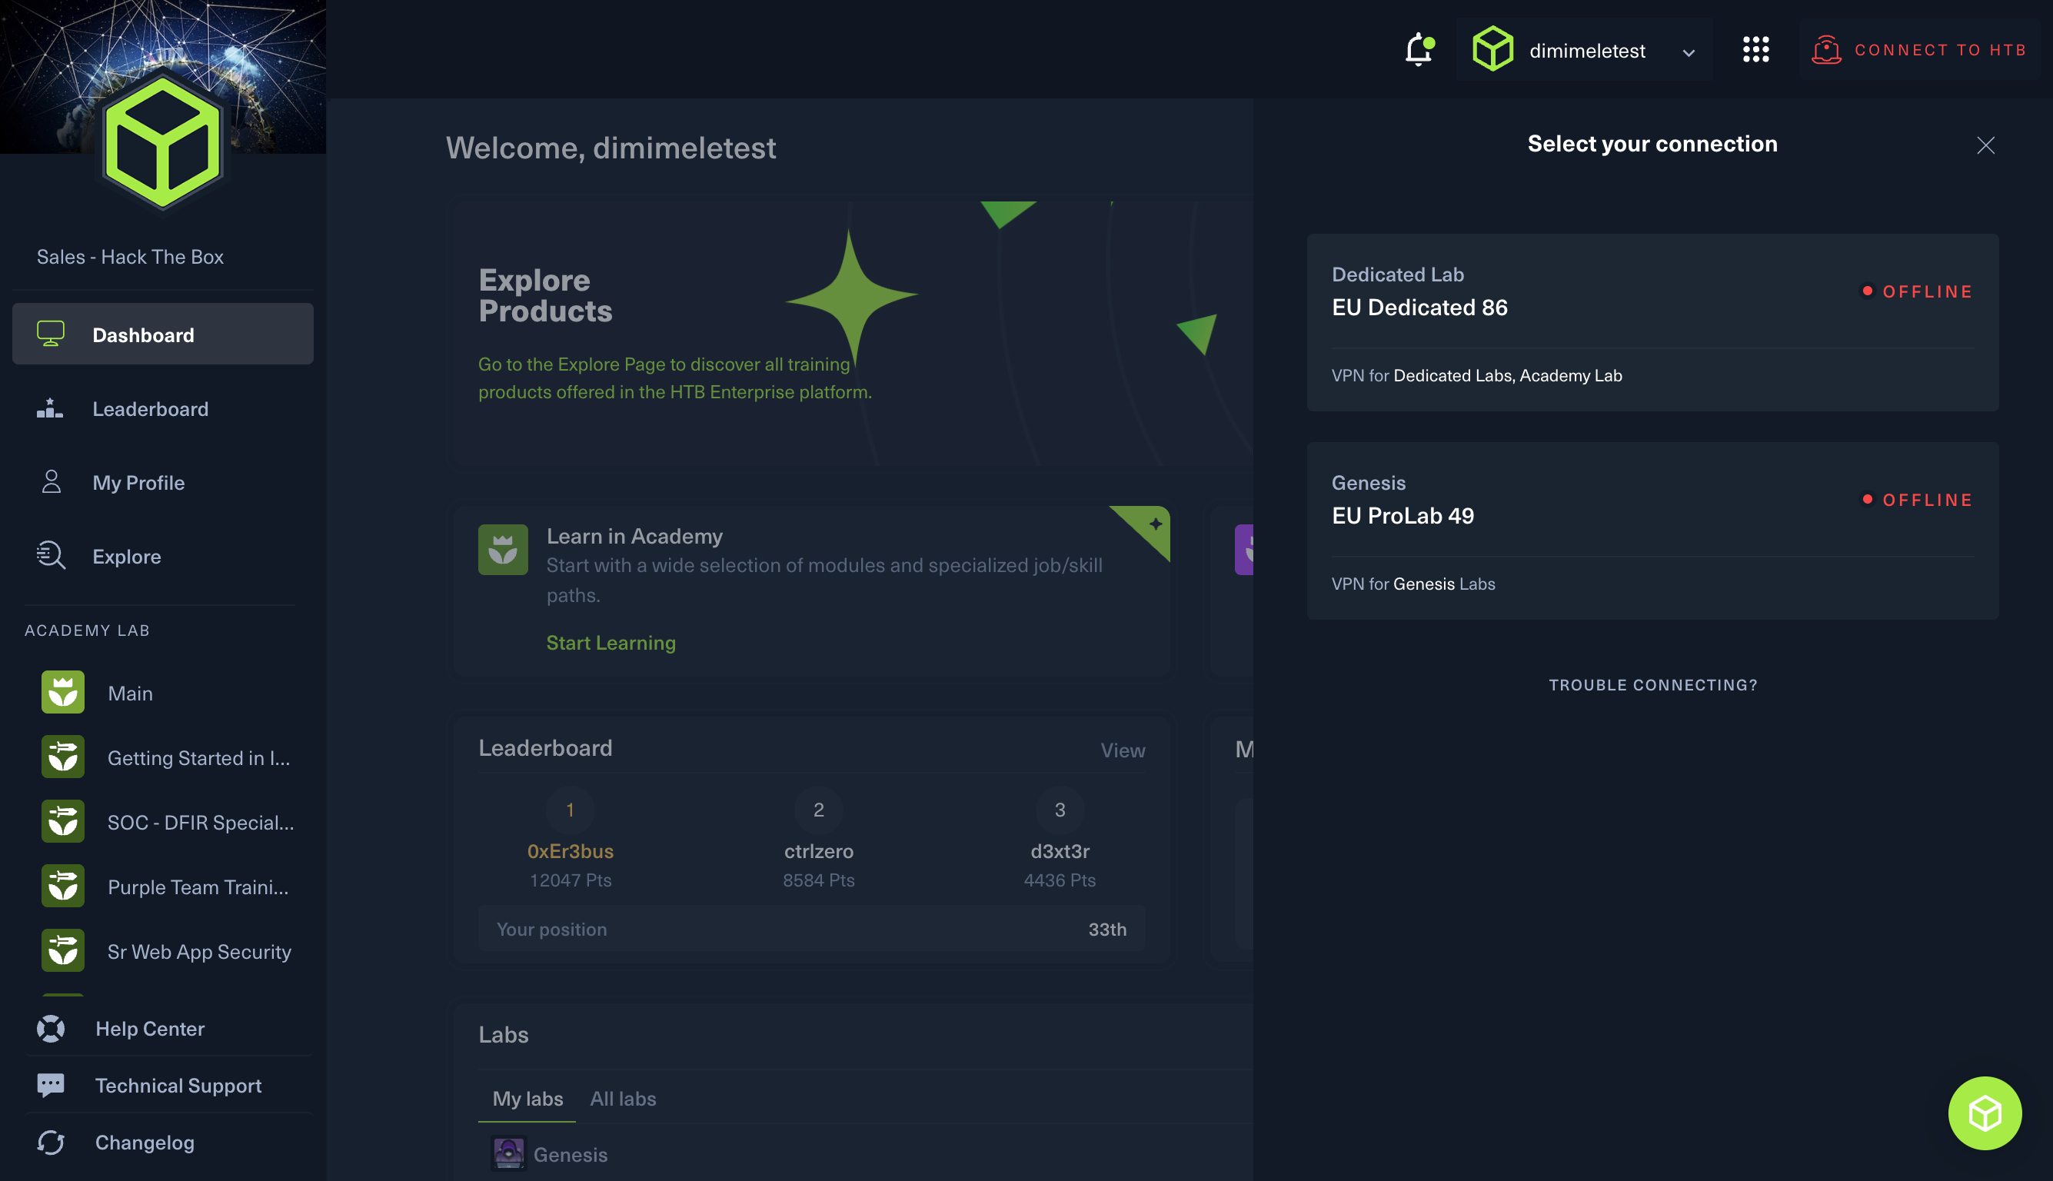Viewport: 2053px width, 1181px height.
Task: Click the first place rank 1 badge
Action: tap(571, 809)
